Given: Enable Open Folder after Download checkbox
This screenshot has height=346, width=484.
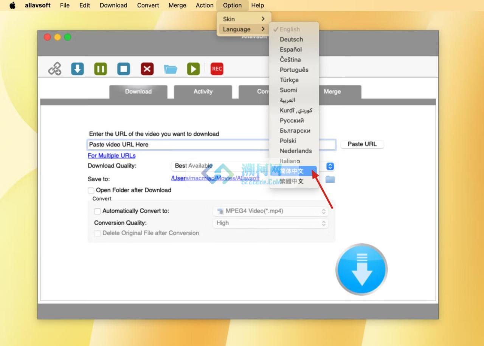Looking at the screenshot, I should point(91,190).
